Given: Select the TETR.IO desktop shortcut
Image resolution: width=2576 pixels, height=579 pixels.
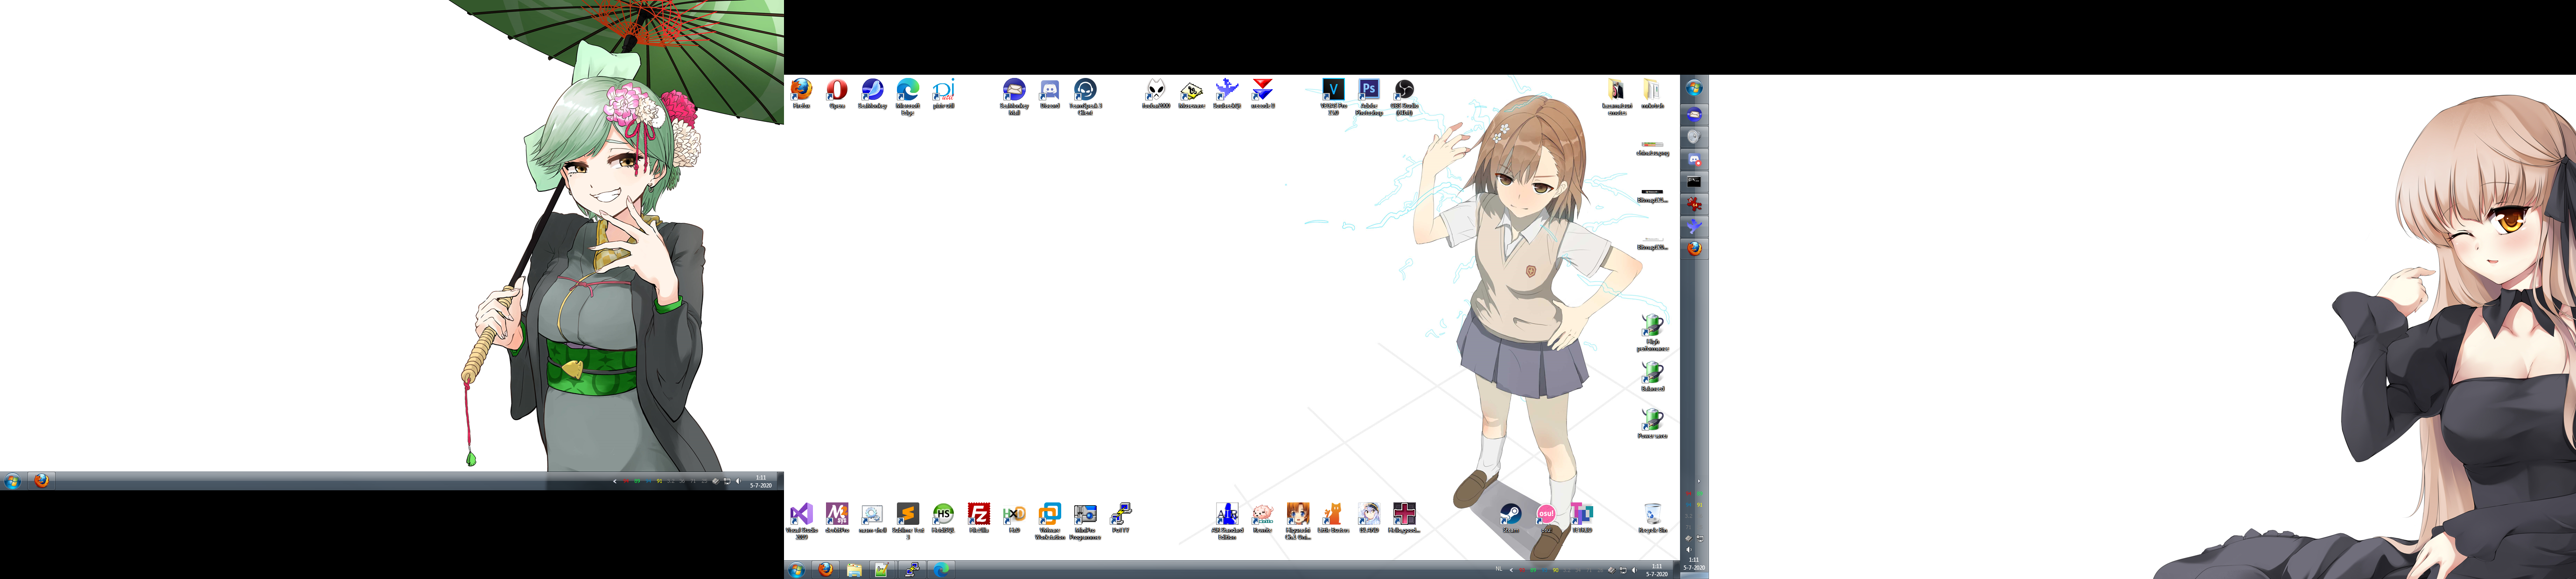Looking at the screenshot, I should pos(1582,518).
